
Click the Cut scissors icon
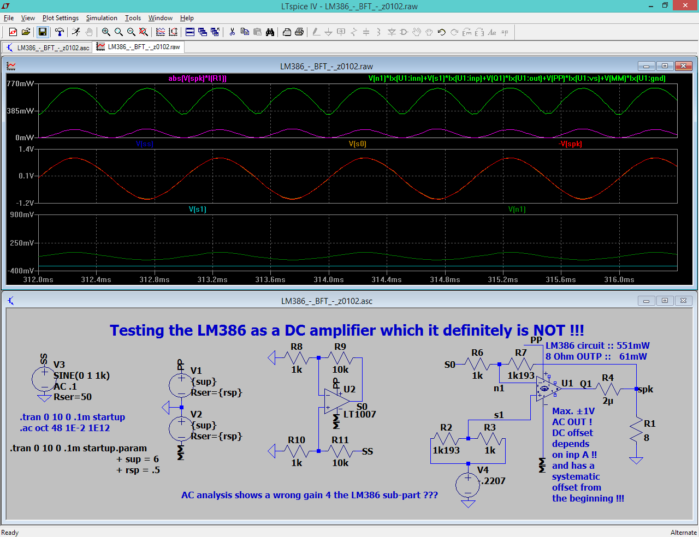[x=232, y=32]
